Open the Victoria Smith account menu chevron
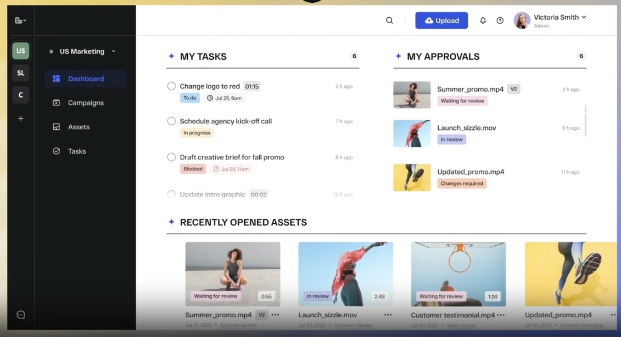621x337 pixels. [x=584, y=17]
